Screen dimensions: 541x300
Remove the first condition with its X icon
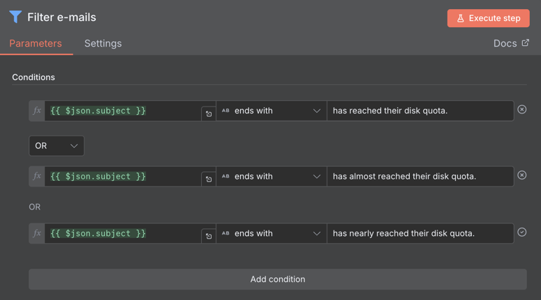pyautogui.click(x=521, y=109)
